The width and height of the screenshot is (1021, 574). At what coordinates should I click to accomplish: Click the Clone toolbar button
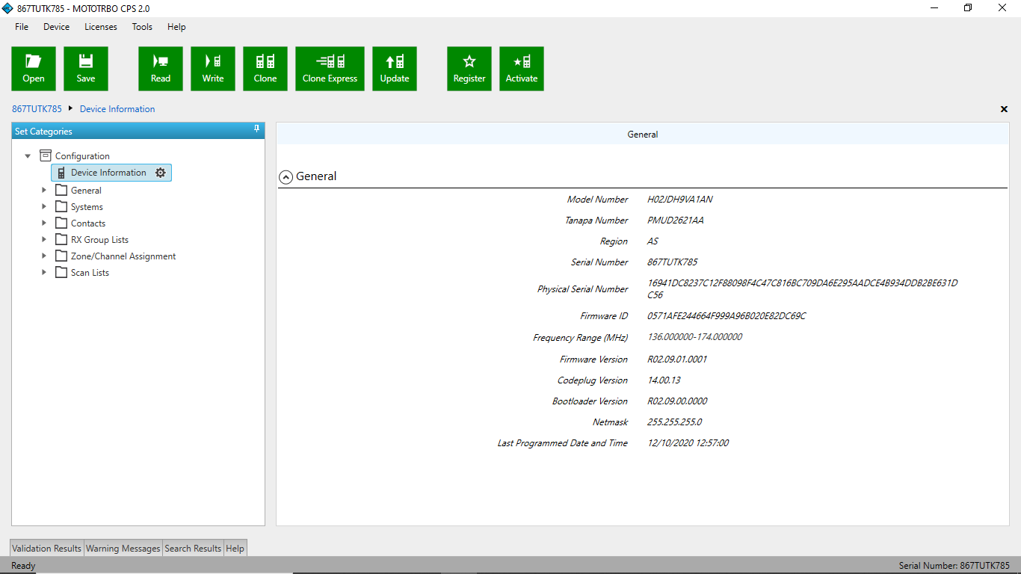point(265,69)
